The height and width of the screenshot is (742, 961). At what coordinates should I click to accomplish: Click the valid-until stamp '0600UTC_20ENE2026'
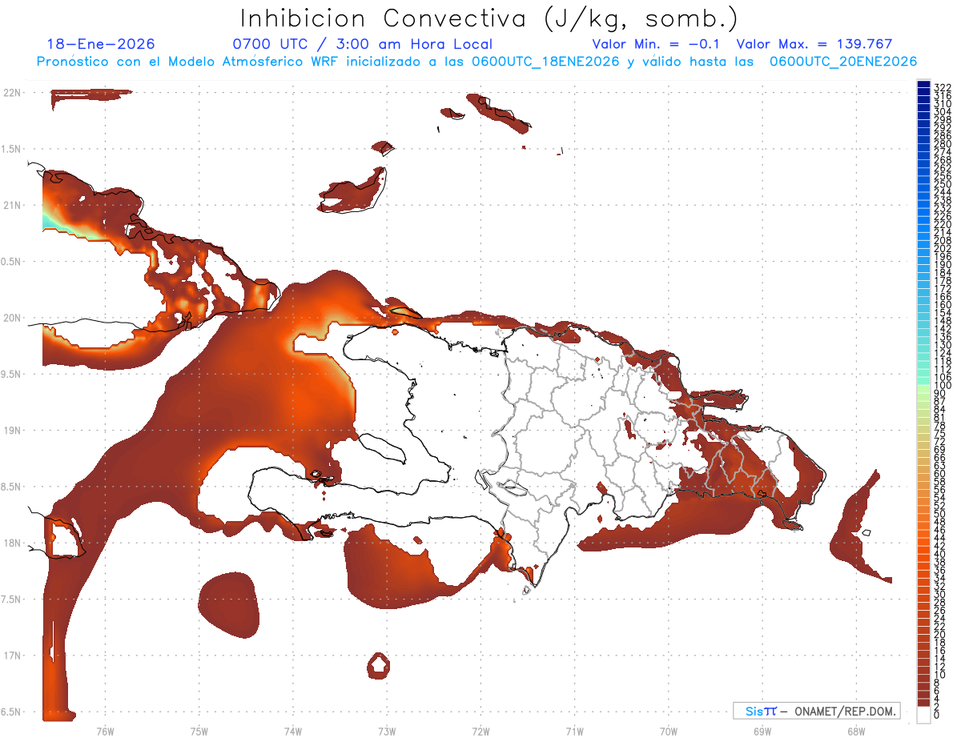pyautogui.click(x=843, y=62)
